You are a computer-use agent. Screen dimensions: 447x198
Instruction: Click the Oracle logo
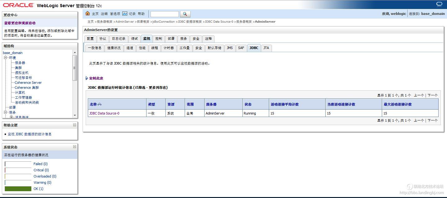pos(17,4)
